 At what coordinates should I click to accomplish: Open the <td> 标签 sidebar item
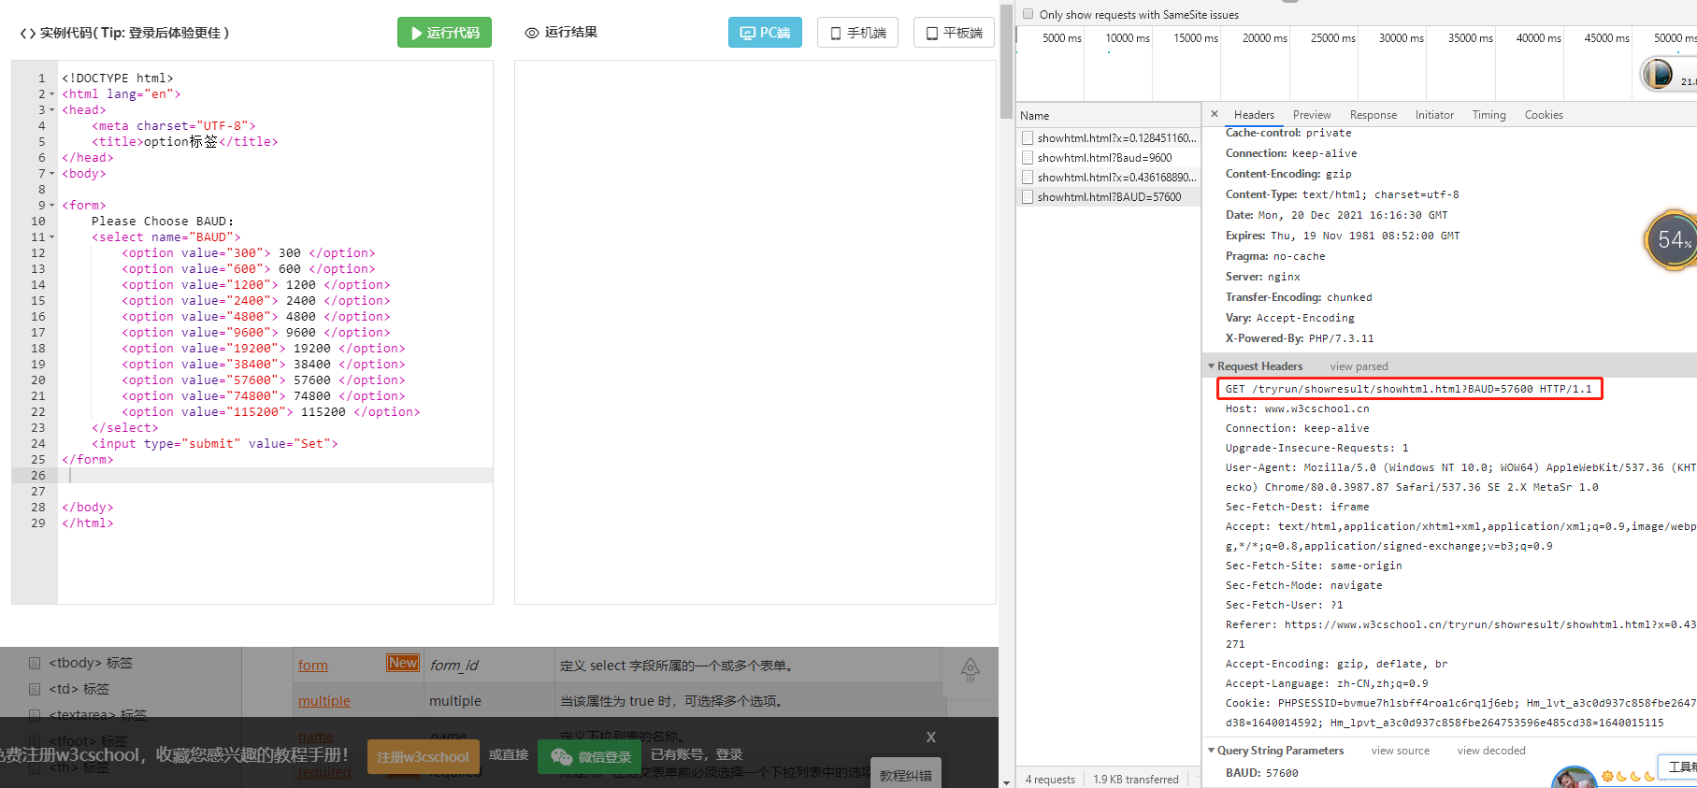tap(79, 689)
